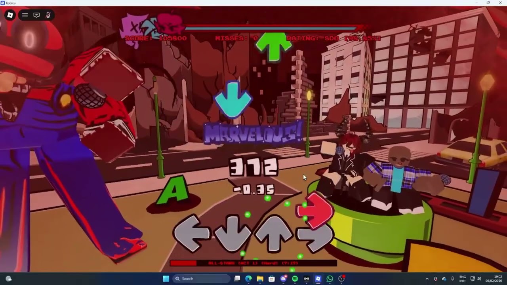Click the song time progress bar
Screen dimensions: 507x285
[x=253, y=263]
